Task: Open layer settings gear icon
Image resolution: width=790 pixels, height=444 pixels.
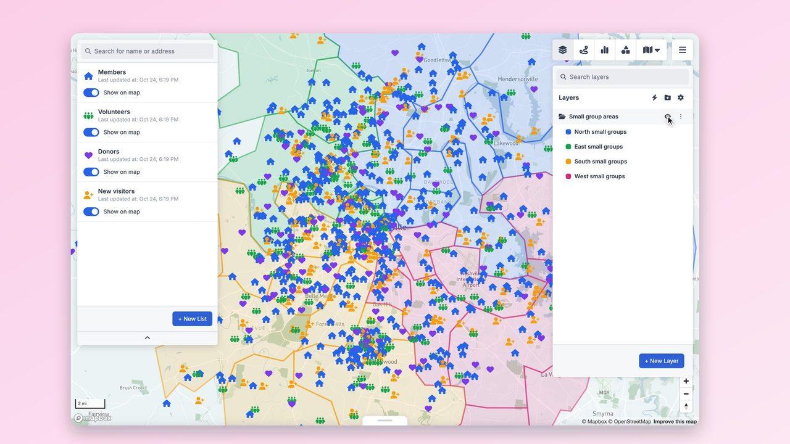Action: [x=681, y=97]
